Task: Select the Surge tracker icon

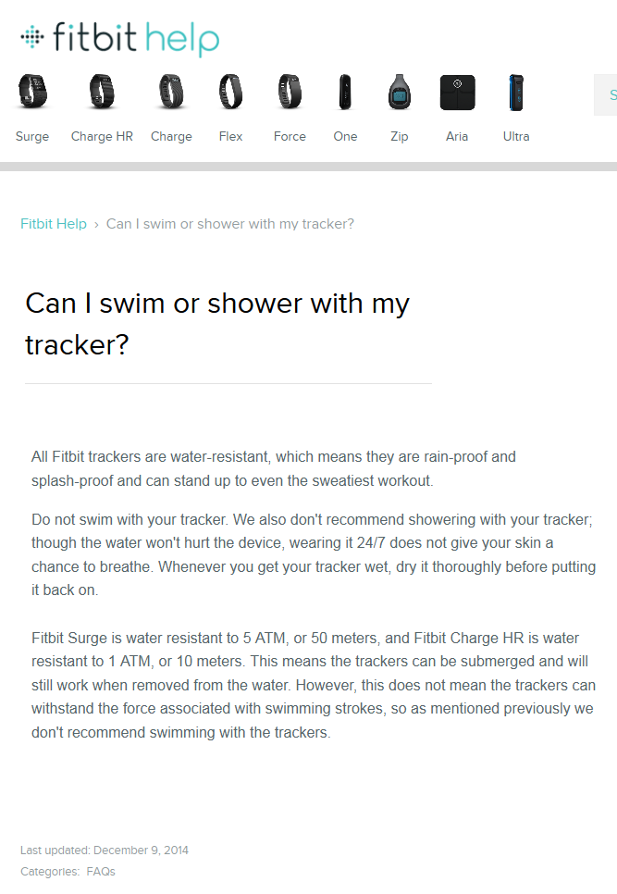Action: [32, 93]
